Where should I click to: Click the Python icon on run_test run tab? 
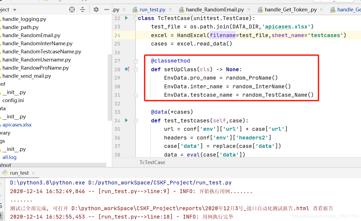pos(5,173)
